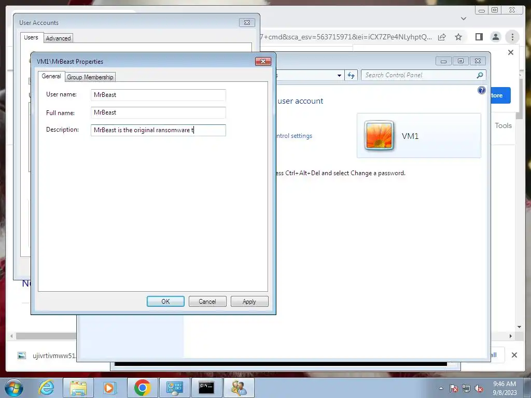Click the muted volume tray icon
This screenshot has height=398, width=531.
(479, 389)
